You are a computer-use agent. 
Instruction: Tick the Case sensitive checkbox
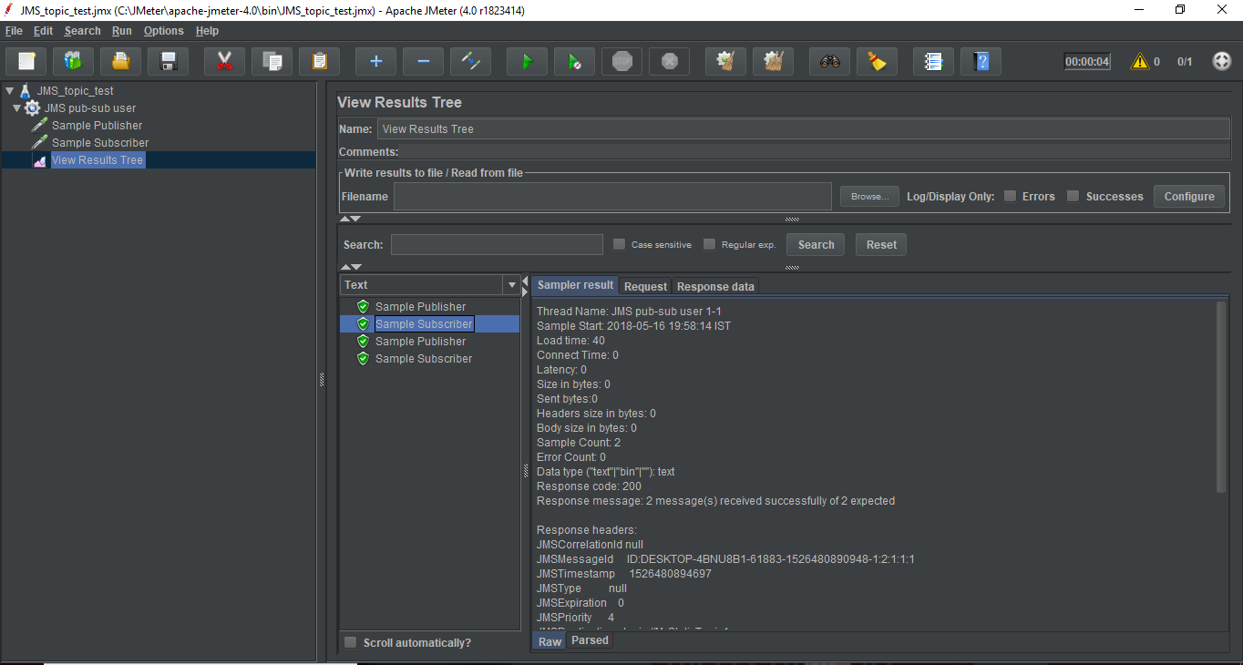tap(620, 244)
